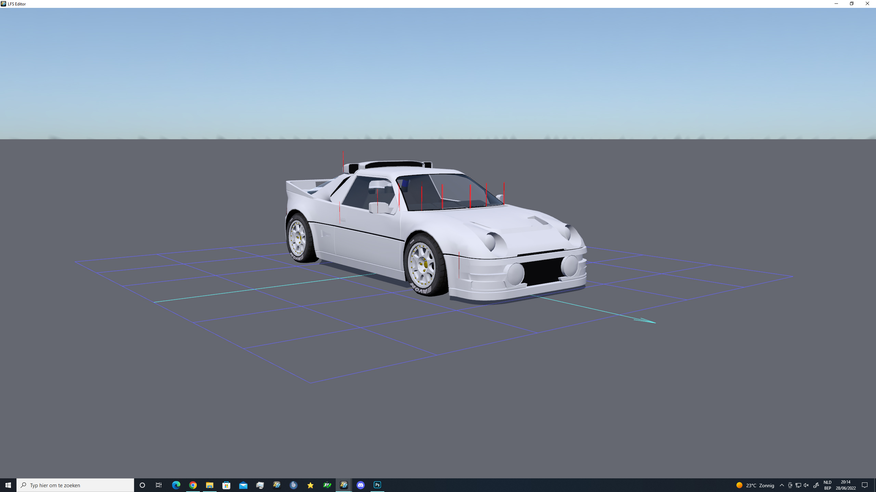Open the notification center speech-bubble icon
This screenshot has width=876, height=492.
(x=864, y=485)
